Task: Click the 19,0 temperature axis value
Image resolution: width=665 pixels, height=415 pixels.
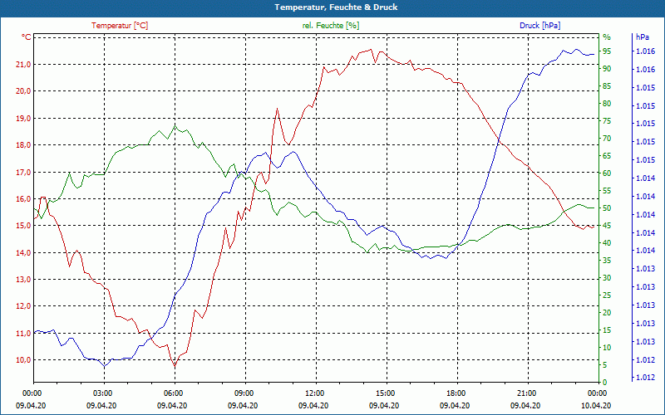Action: [23, 118]
